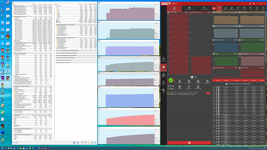Open Google Chrome desktop shortcut

point(2,85)
